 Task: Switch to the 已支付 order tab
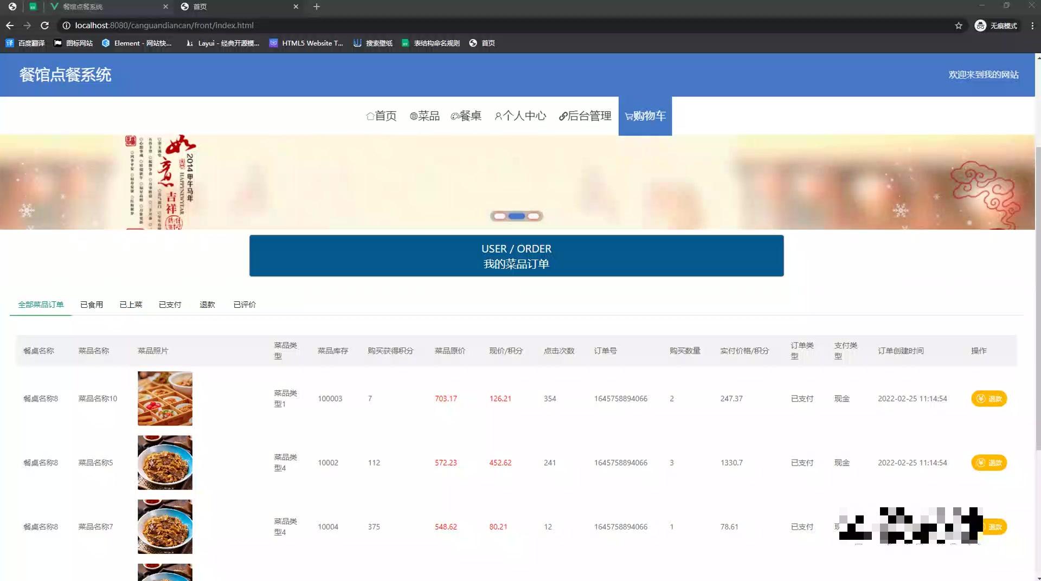[x=170, y=305]
